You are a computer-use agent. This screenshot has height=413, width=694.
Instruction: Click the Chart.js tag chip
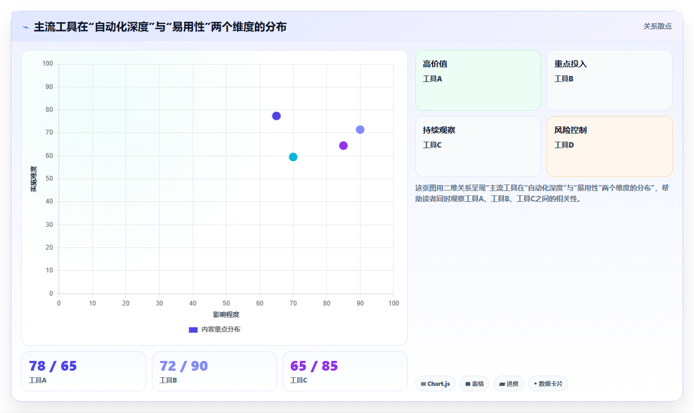coord(435,384)
